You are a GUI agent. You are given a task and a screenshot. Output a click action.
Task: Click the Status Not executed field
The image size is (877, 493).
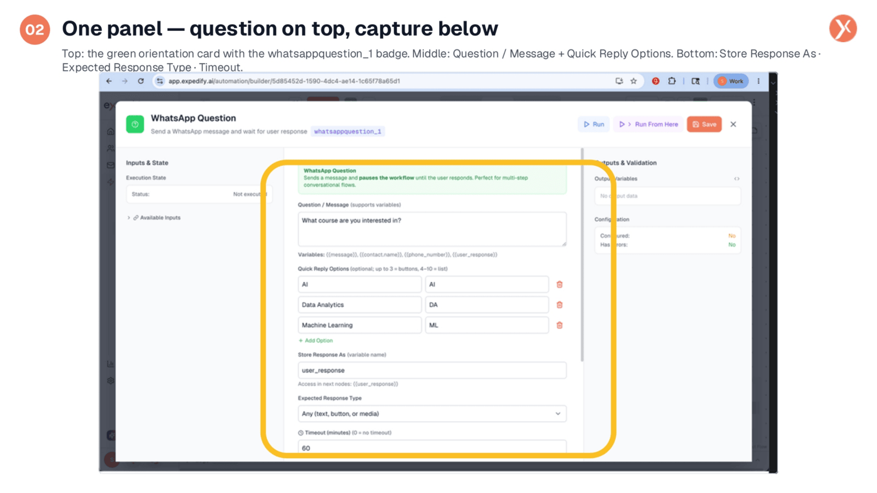[x=199, y=194]
